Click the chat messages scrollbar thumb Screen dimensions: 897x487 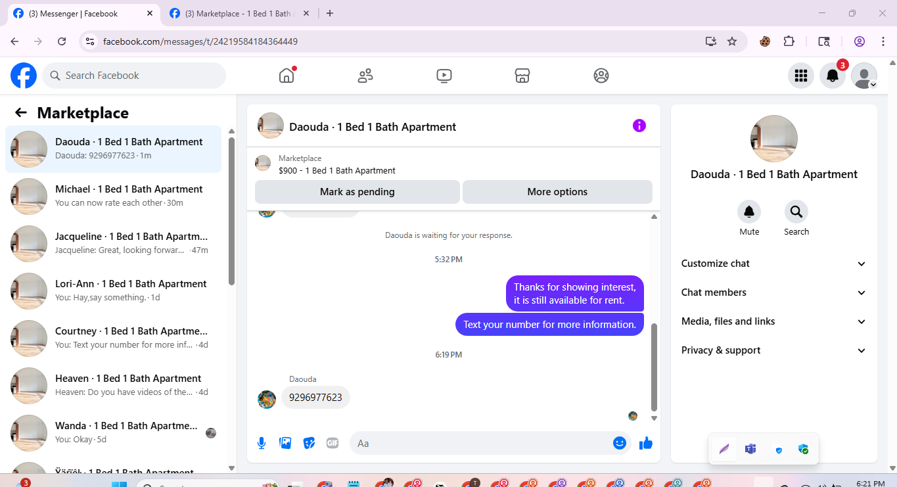click(654, 367)
